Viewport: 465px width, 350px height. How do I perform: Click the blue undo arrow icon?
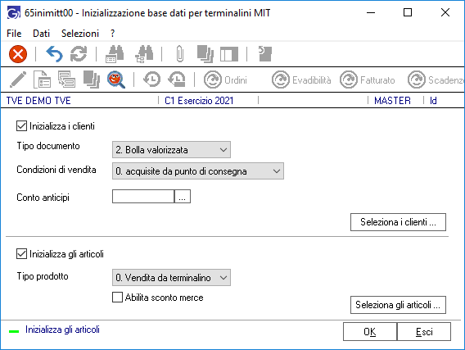click(x=54, y=54)
